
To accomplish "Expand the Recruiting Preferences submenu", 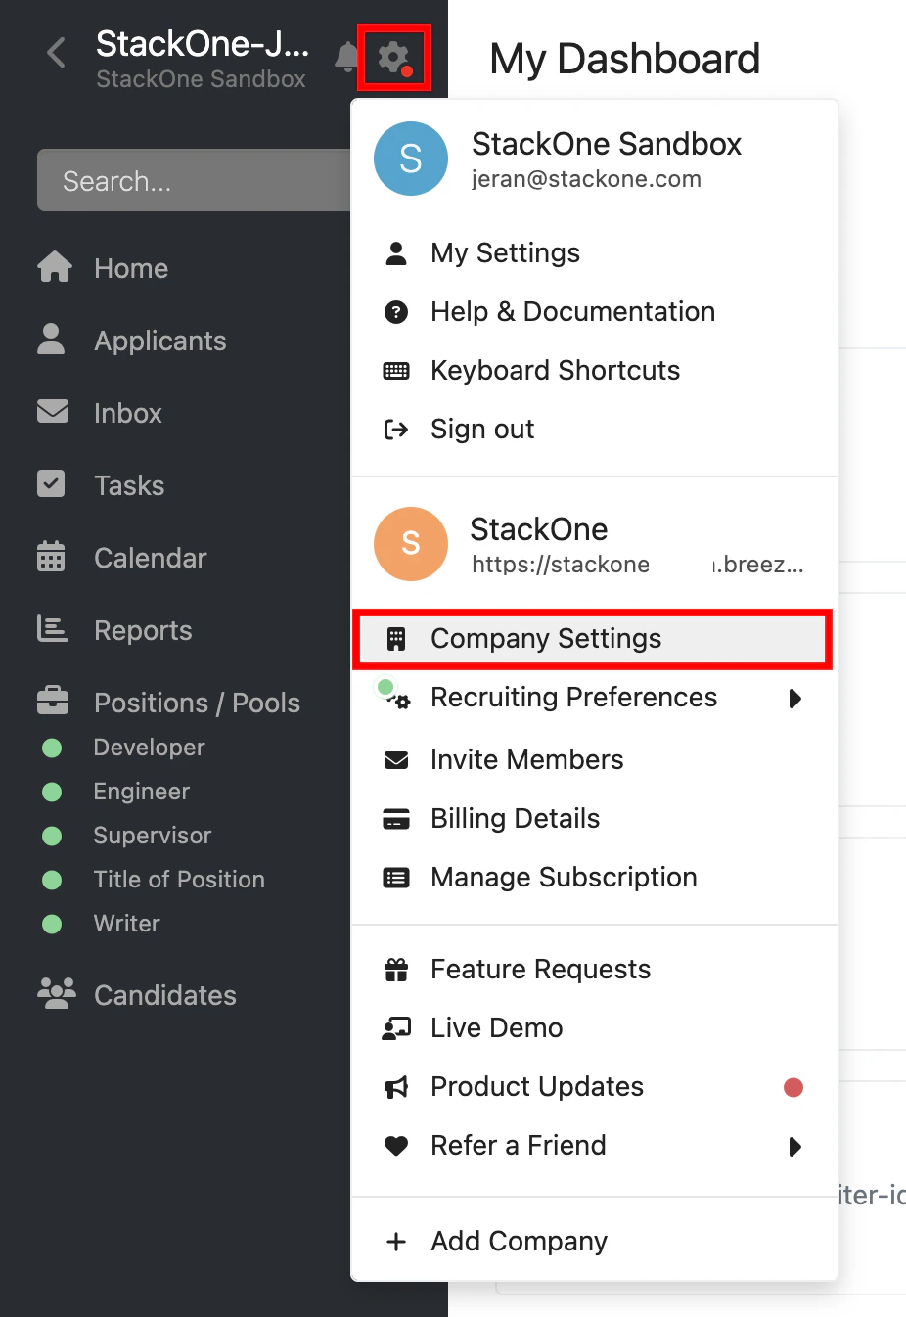I will [x=795, y=699].
